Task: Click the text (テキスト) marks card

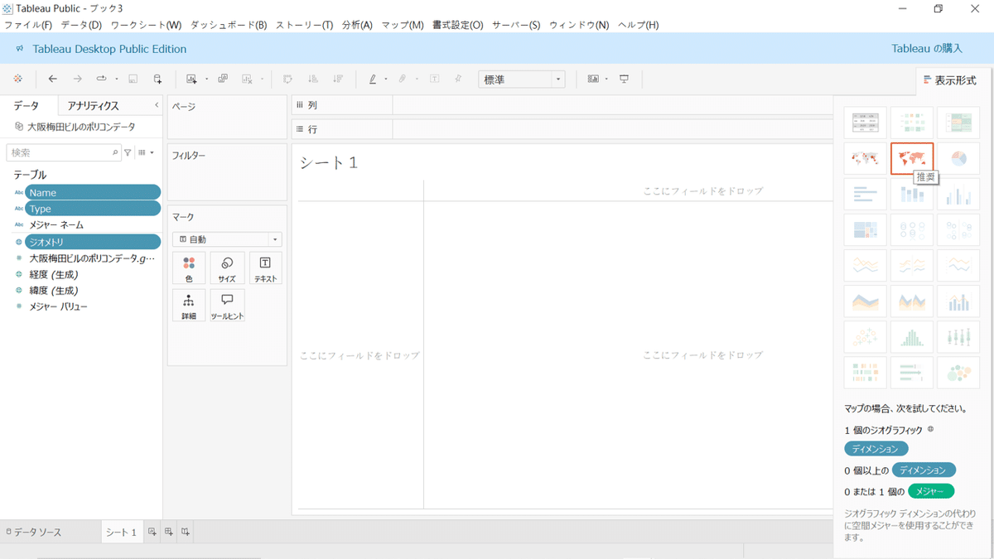Action: pos(265,268)
